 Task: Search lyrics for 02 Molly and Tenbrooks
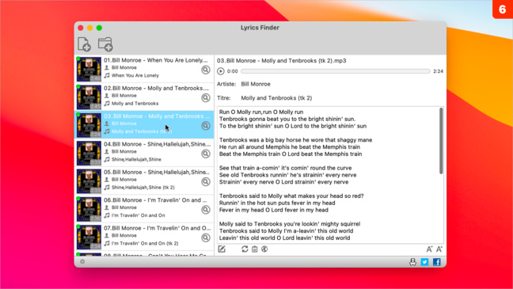pyautogui.click(x=206, y=97)
